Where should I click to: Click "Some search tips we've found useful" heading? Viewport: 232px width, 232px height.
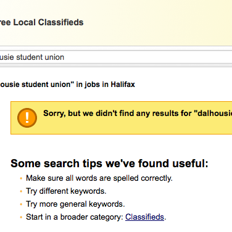(109, 164)
